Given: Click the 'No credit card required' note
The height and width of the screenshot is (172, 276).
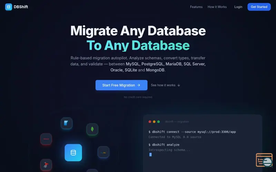Looking at the screenshot, I should 138,97.
